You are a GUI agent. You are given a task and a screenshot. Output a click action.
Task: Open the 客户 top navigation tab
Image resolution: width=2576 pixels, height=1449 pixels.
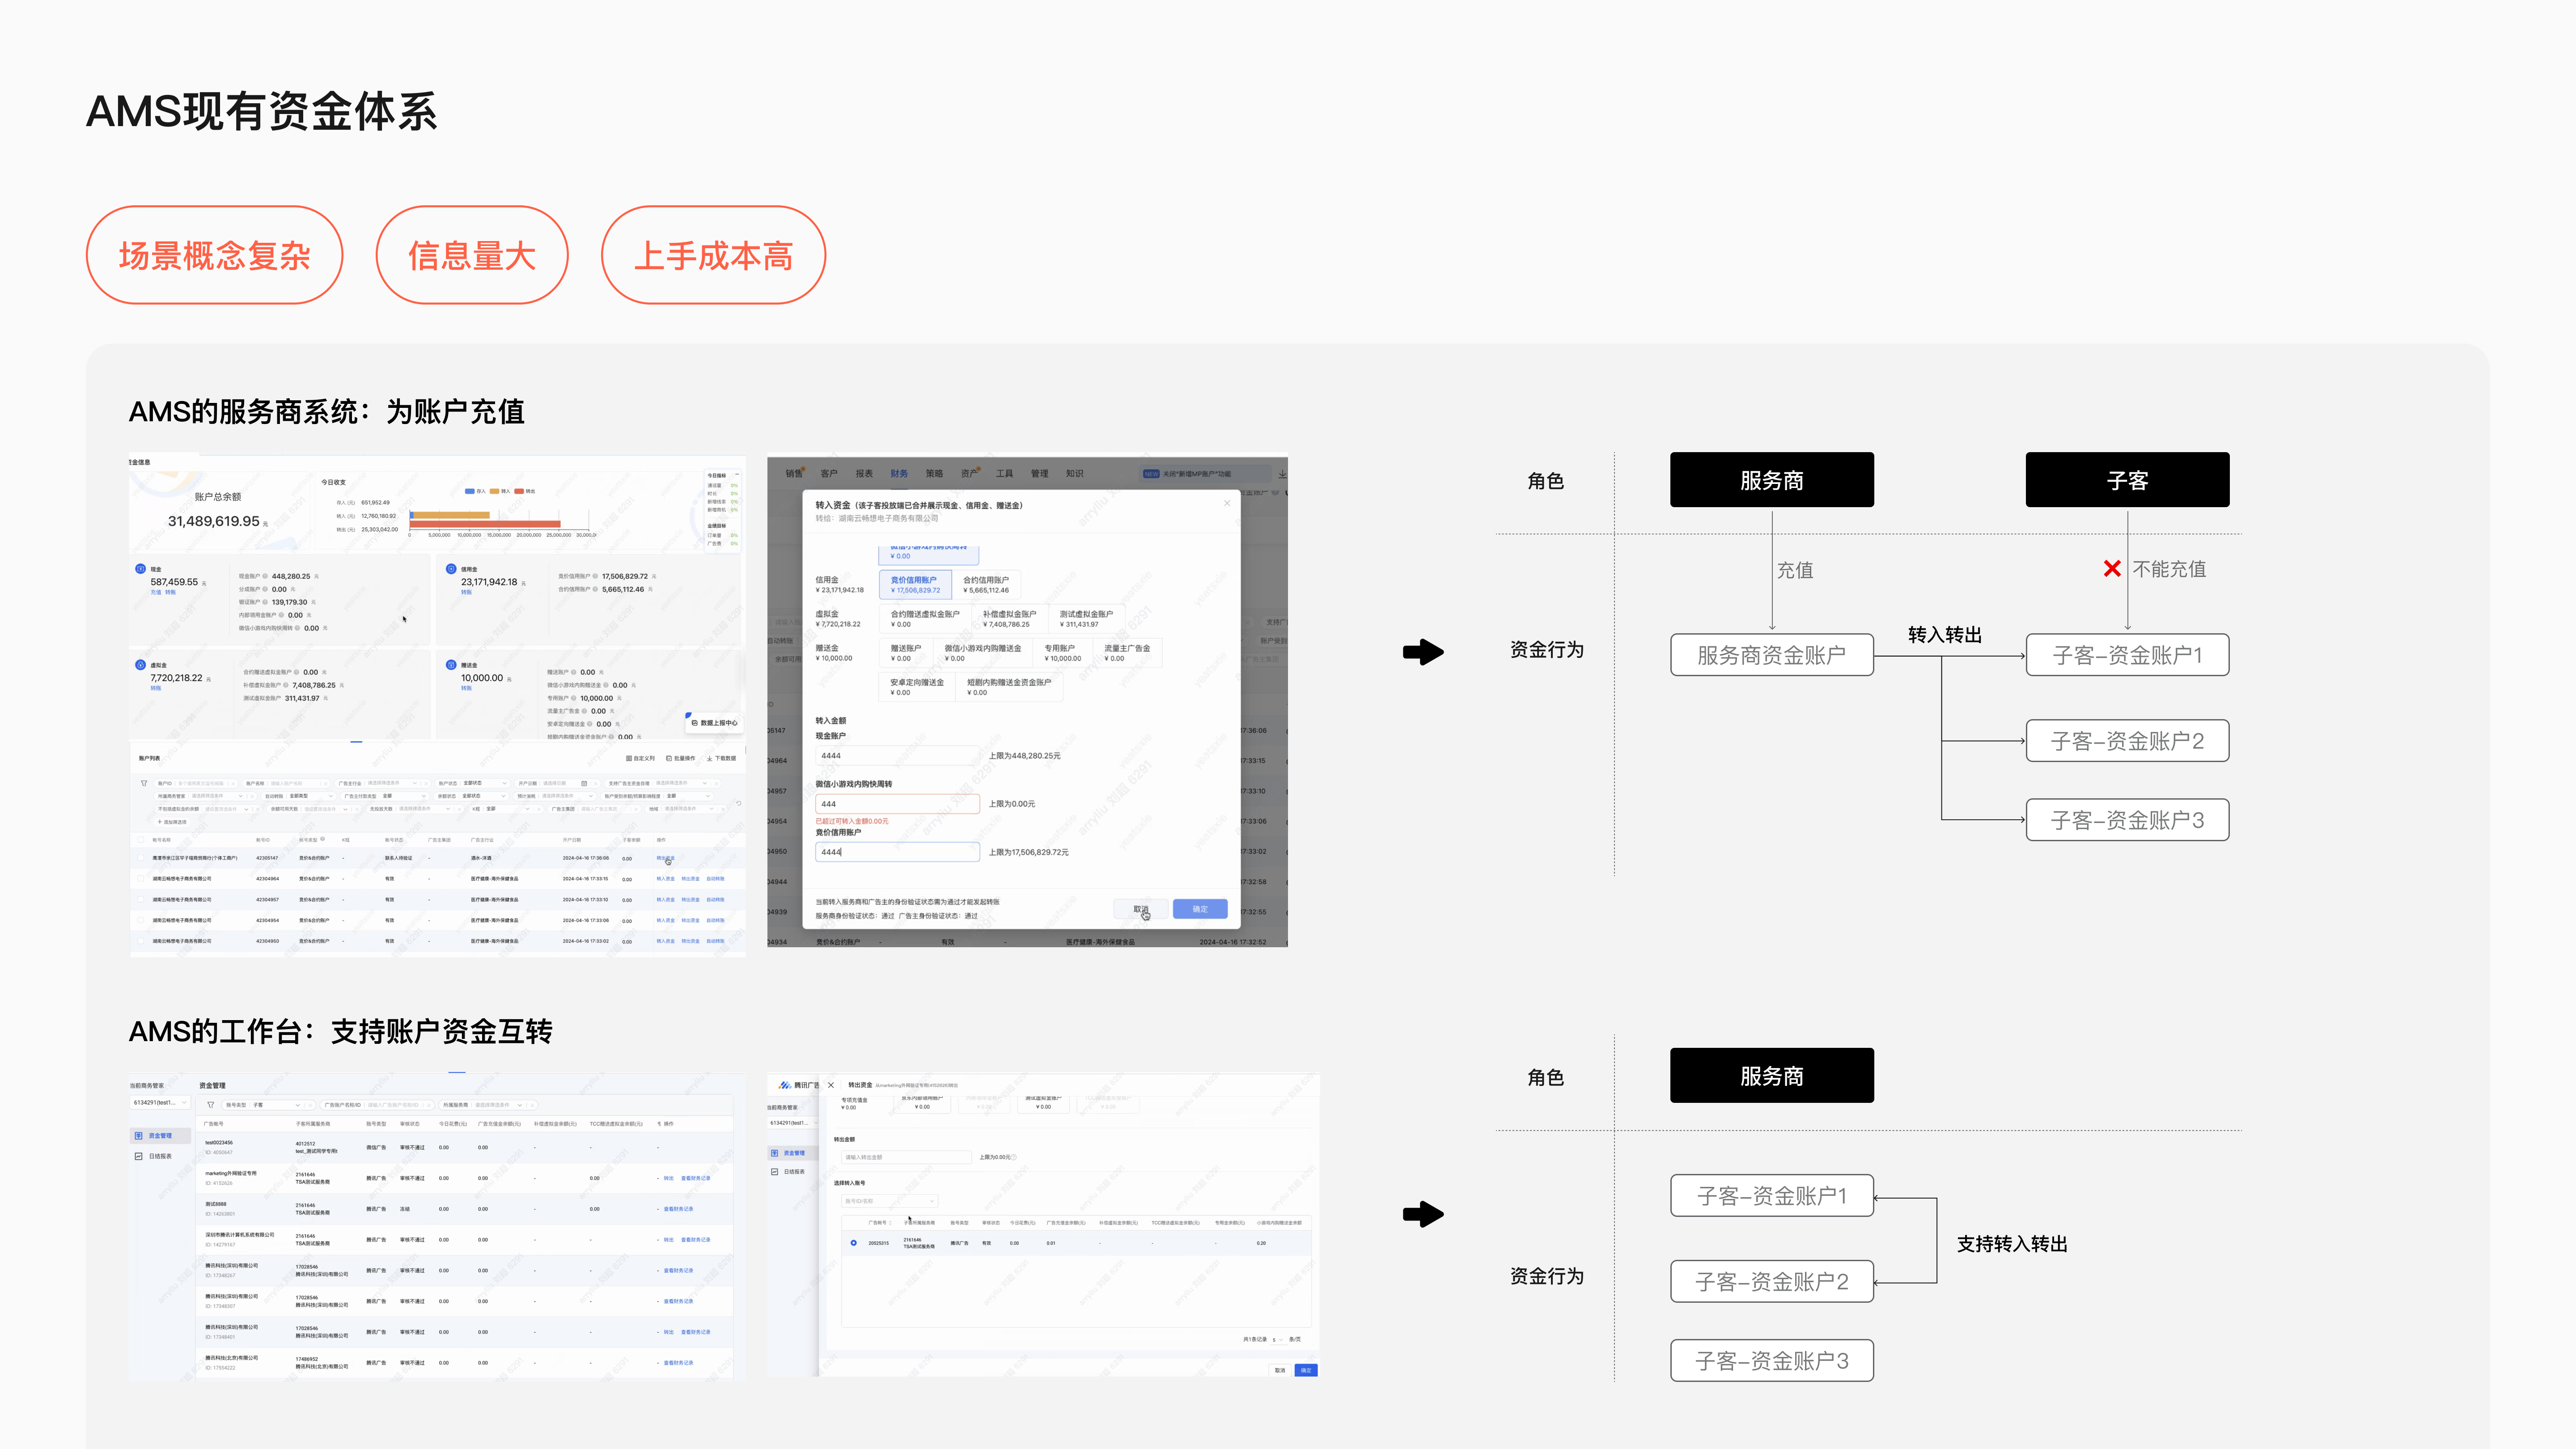pos(829,474)
